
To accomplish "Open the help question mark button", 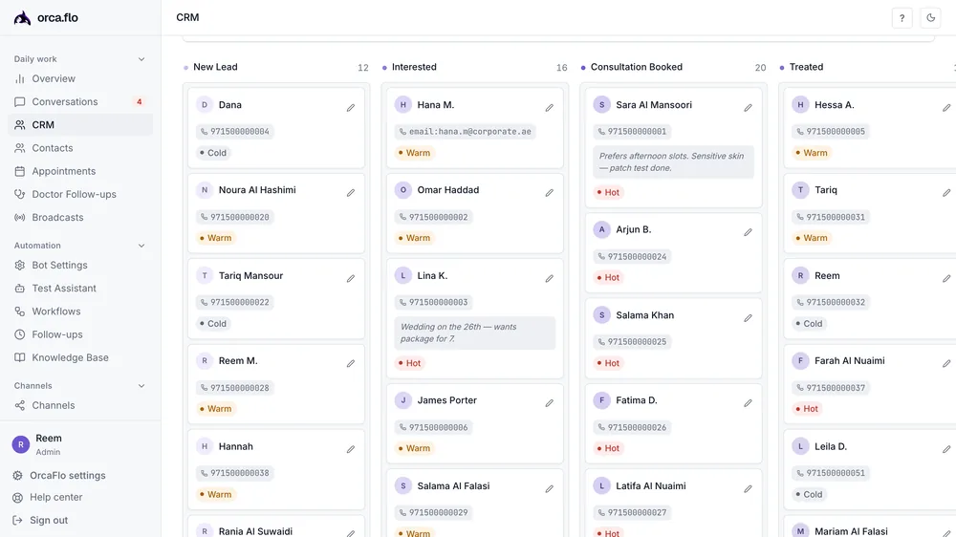I will coord(902,17).
